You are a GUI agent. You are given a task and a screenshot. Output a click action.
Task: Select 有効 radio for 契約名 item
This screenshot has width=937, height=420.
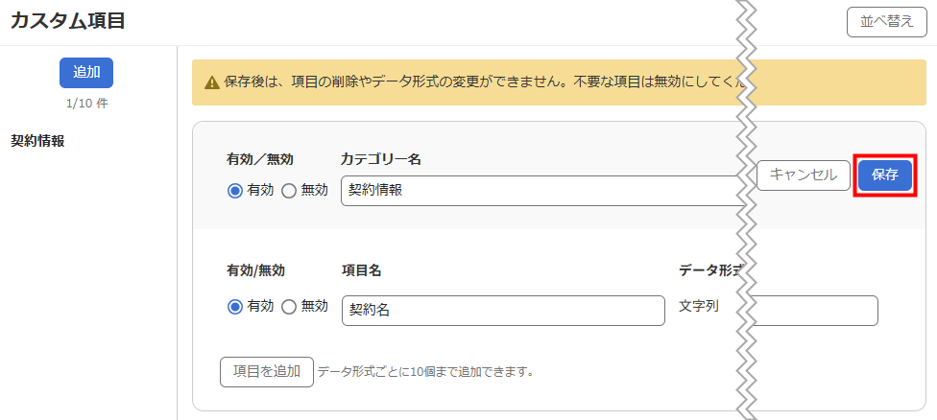(235, 307)
